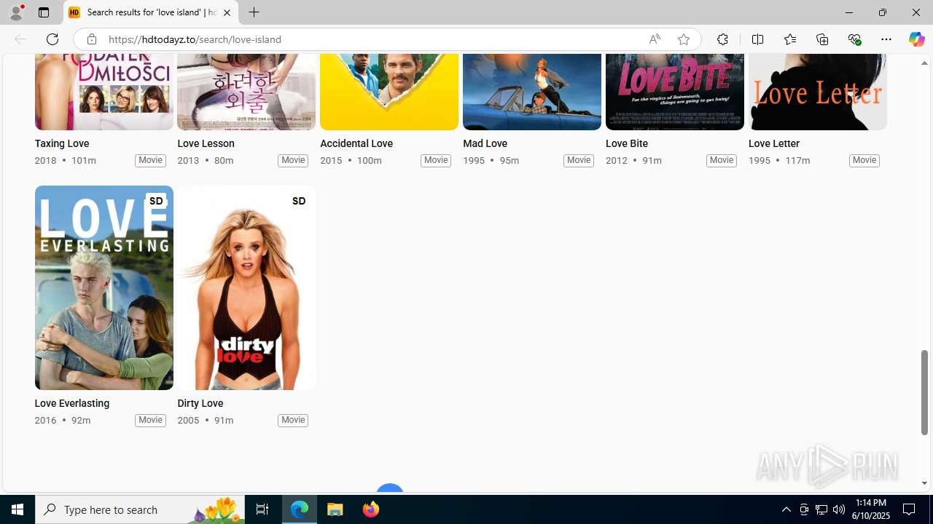
Task: Open the tab actions menu icon
Action: click(x=44, y=12)
